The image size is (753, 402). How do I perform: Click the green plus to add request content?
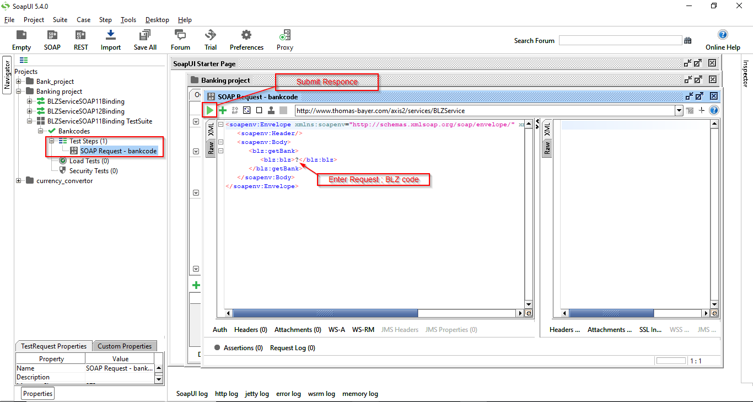[223, 110]
